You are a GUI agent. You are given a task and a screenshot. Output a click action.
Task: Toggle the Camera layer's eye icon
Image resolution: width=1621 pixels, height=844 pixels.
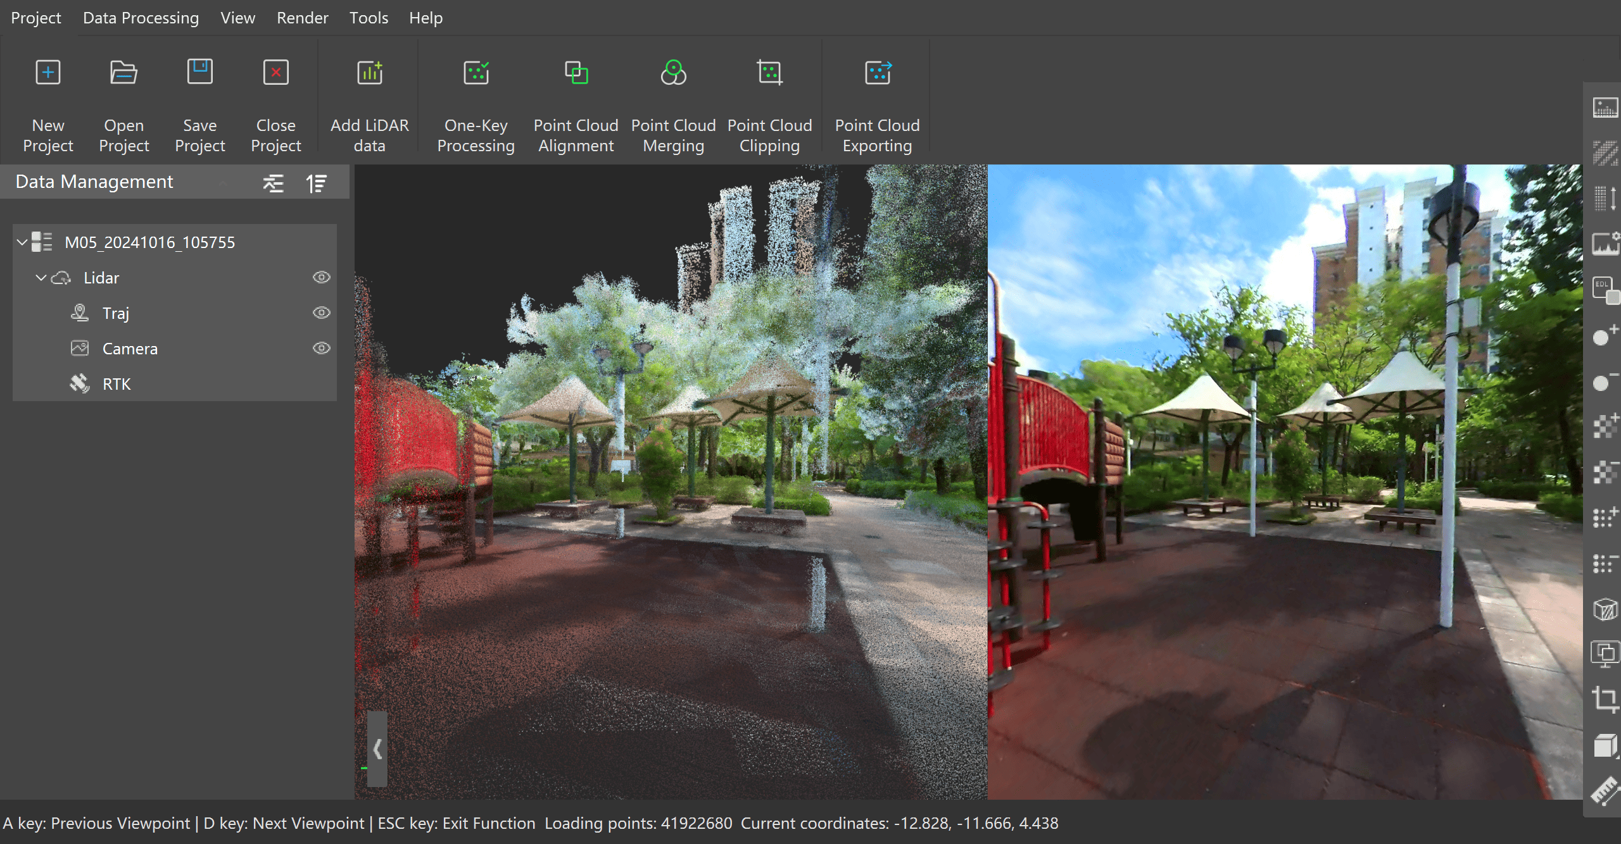322,348
